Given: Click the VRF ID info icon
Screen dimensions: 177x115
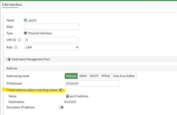Looking at the screenshot, I should (19, 40).
